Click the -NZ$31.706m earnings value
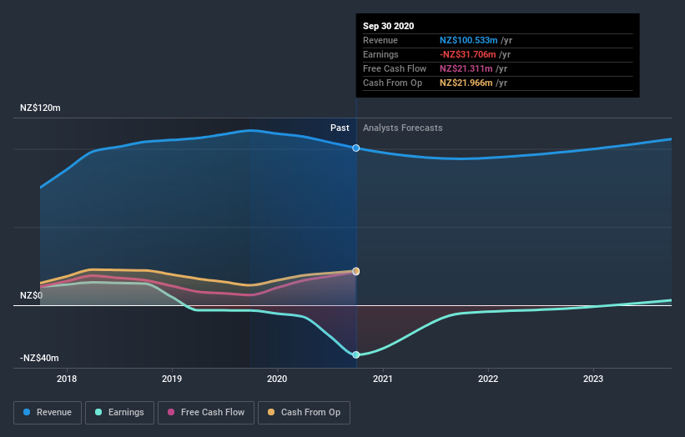The image size is (685, 437). pyautogui.click(x=467, y=54)
